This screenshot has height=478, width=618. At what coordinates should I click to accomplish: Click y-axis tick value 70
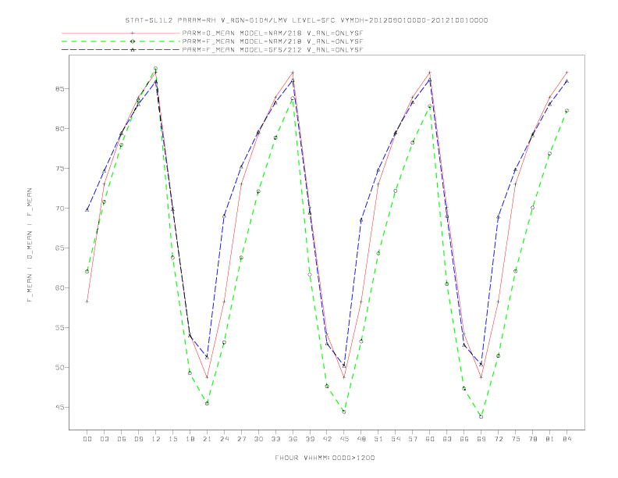coord(60,209)
